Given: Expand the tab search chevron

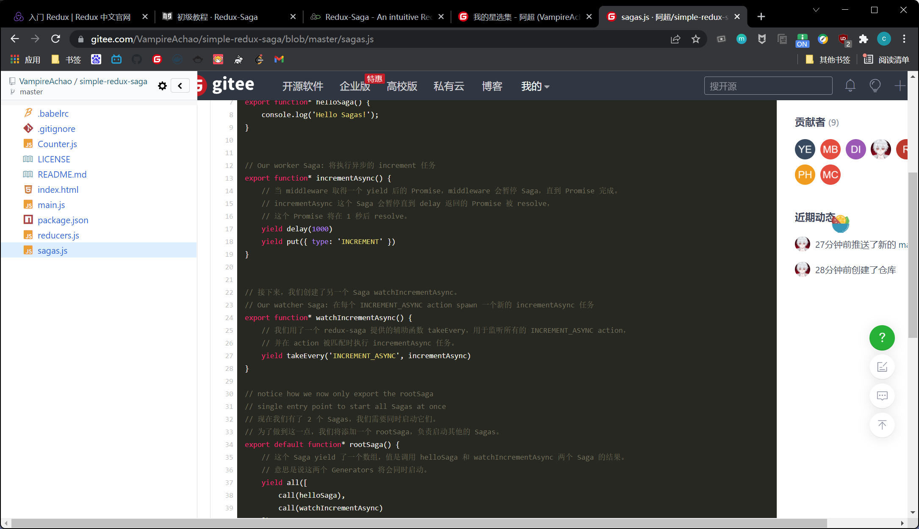Looking at the screenshot, I should 816,10.
